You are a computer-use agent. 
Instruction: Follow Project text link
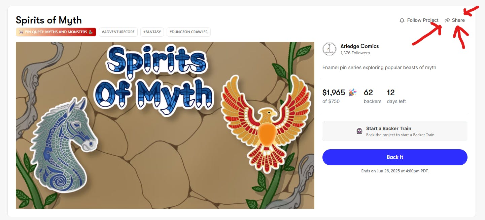click(423, 20)
